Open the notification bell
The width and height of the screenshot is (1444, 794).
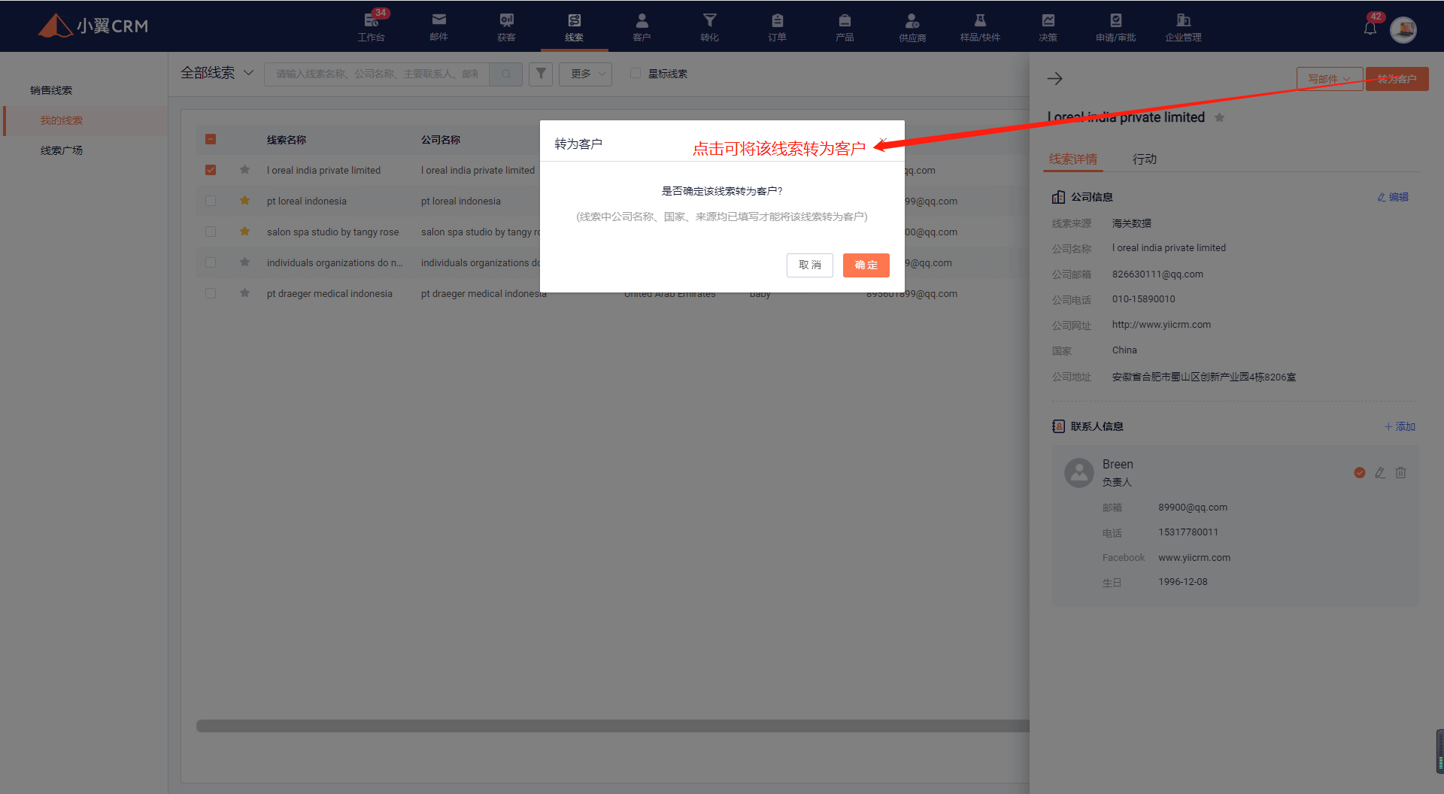point(1370,28)
